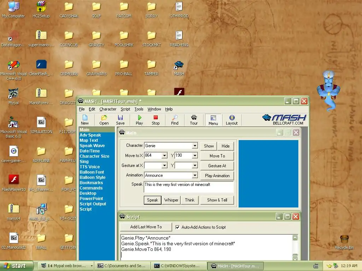362x271 pixels.
Task: Toggle the Menu toolbar button
Action: coord(213,120)
